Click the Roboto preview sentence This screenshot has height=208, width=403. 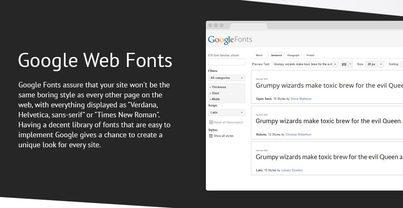(x=329, y=121)
